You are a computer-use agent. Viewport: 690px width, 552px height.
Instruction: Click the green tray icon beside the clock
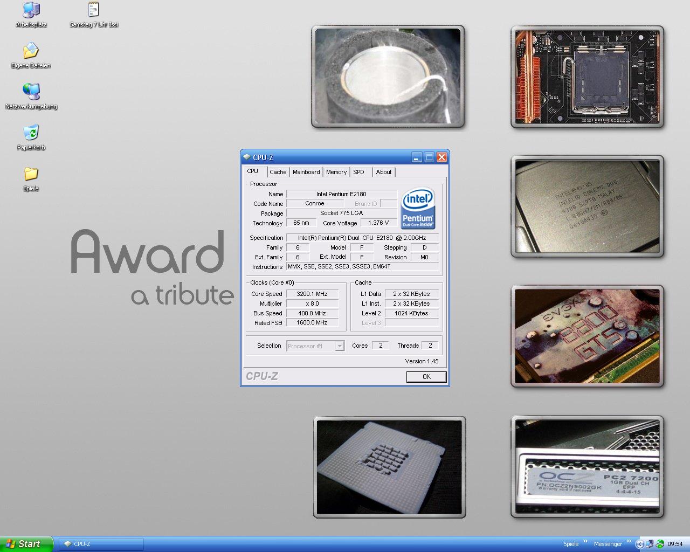pyautogui.click(x=659, y=544)
